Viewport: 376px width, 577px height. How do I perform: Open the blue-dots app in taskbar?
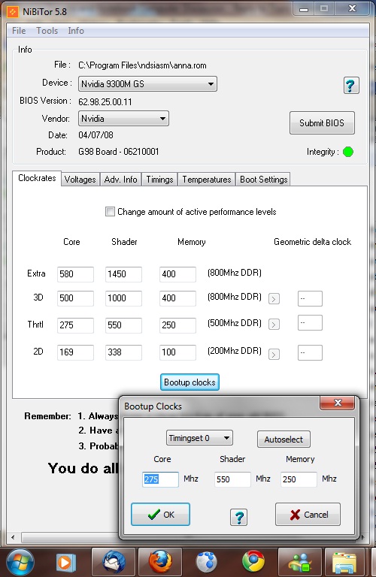(206, 562)
